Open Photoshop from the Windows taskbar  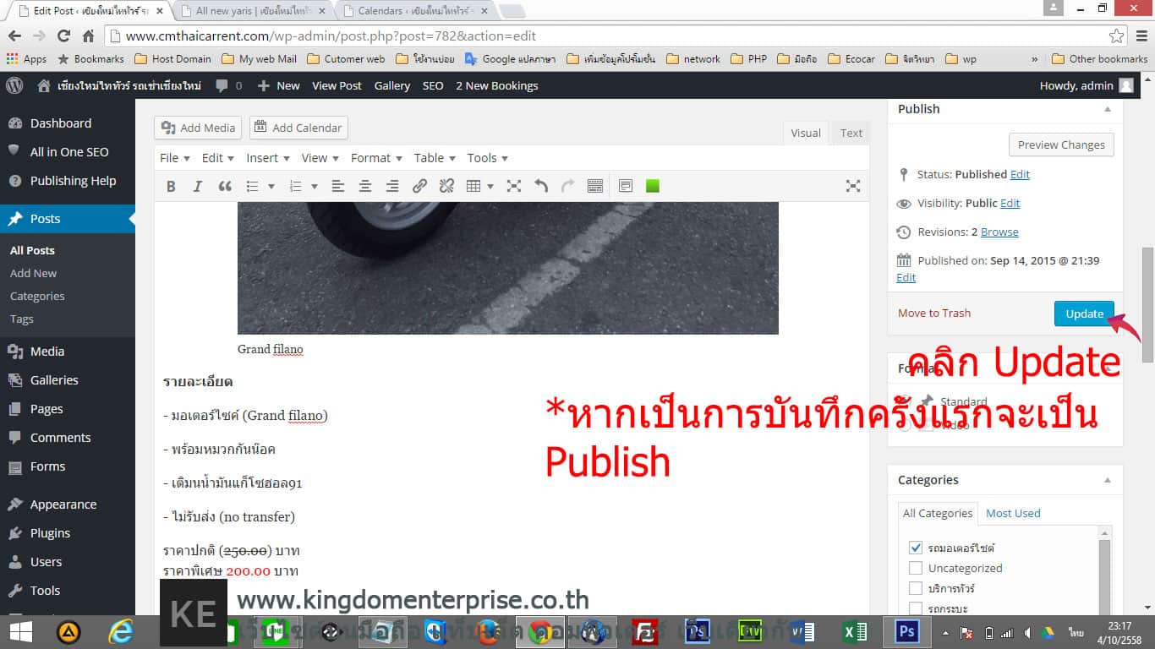pyautogui.click(x=907, y=631)
